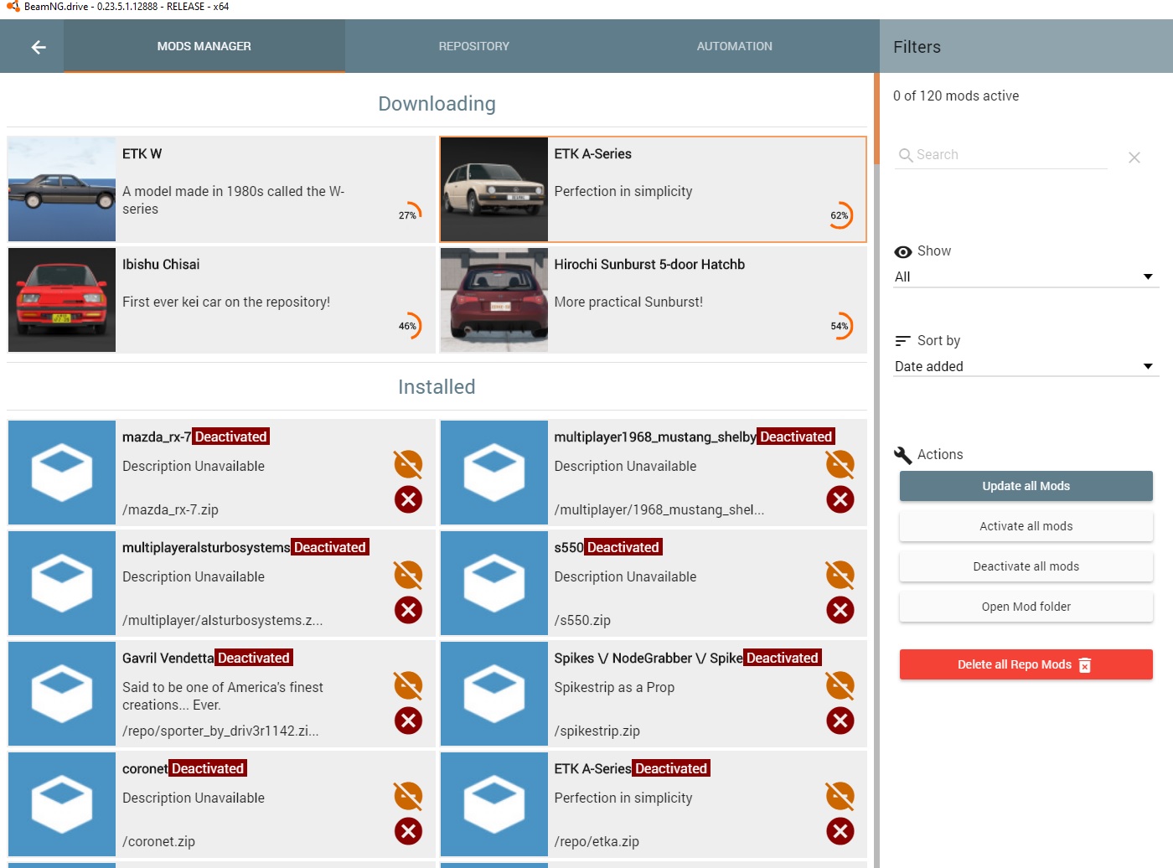Click the Gavril Vendetta package box icon
Viewport: 1173px width, 868px height.
click(62, 694)
